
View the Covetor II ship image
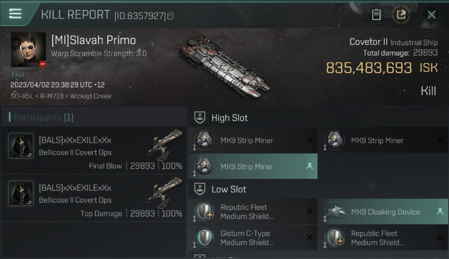click(224, 66)
